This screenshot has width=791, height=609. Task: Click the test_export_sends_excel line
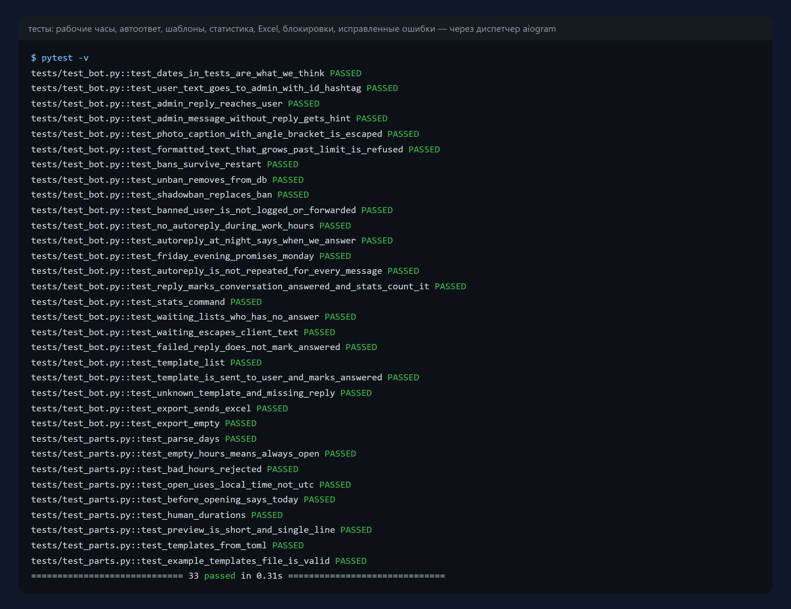point(159,408)
